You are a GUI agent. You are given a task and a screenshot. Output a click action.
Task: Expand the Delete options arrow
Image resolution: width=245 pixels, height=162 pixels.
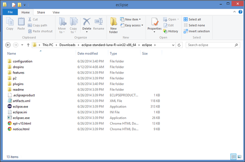tap(87, 32)
